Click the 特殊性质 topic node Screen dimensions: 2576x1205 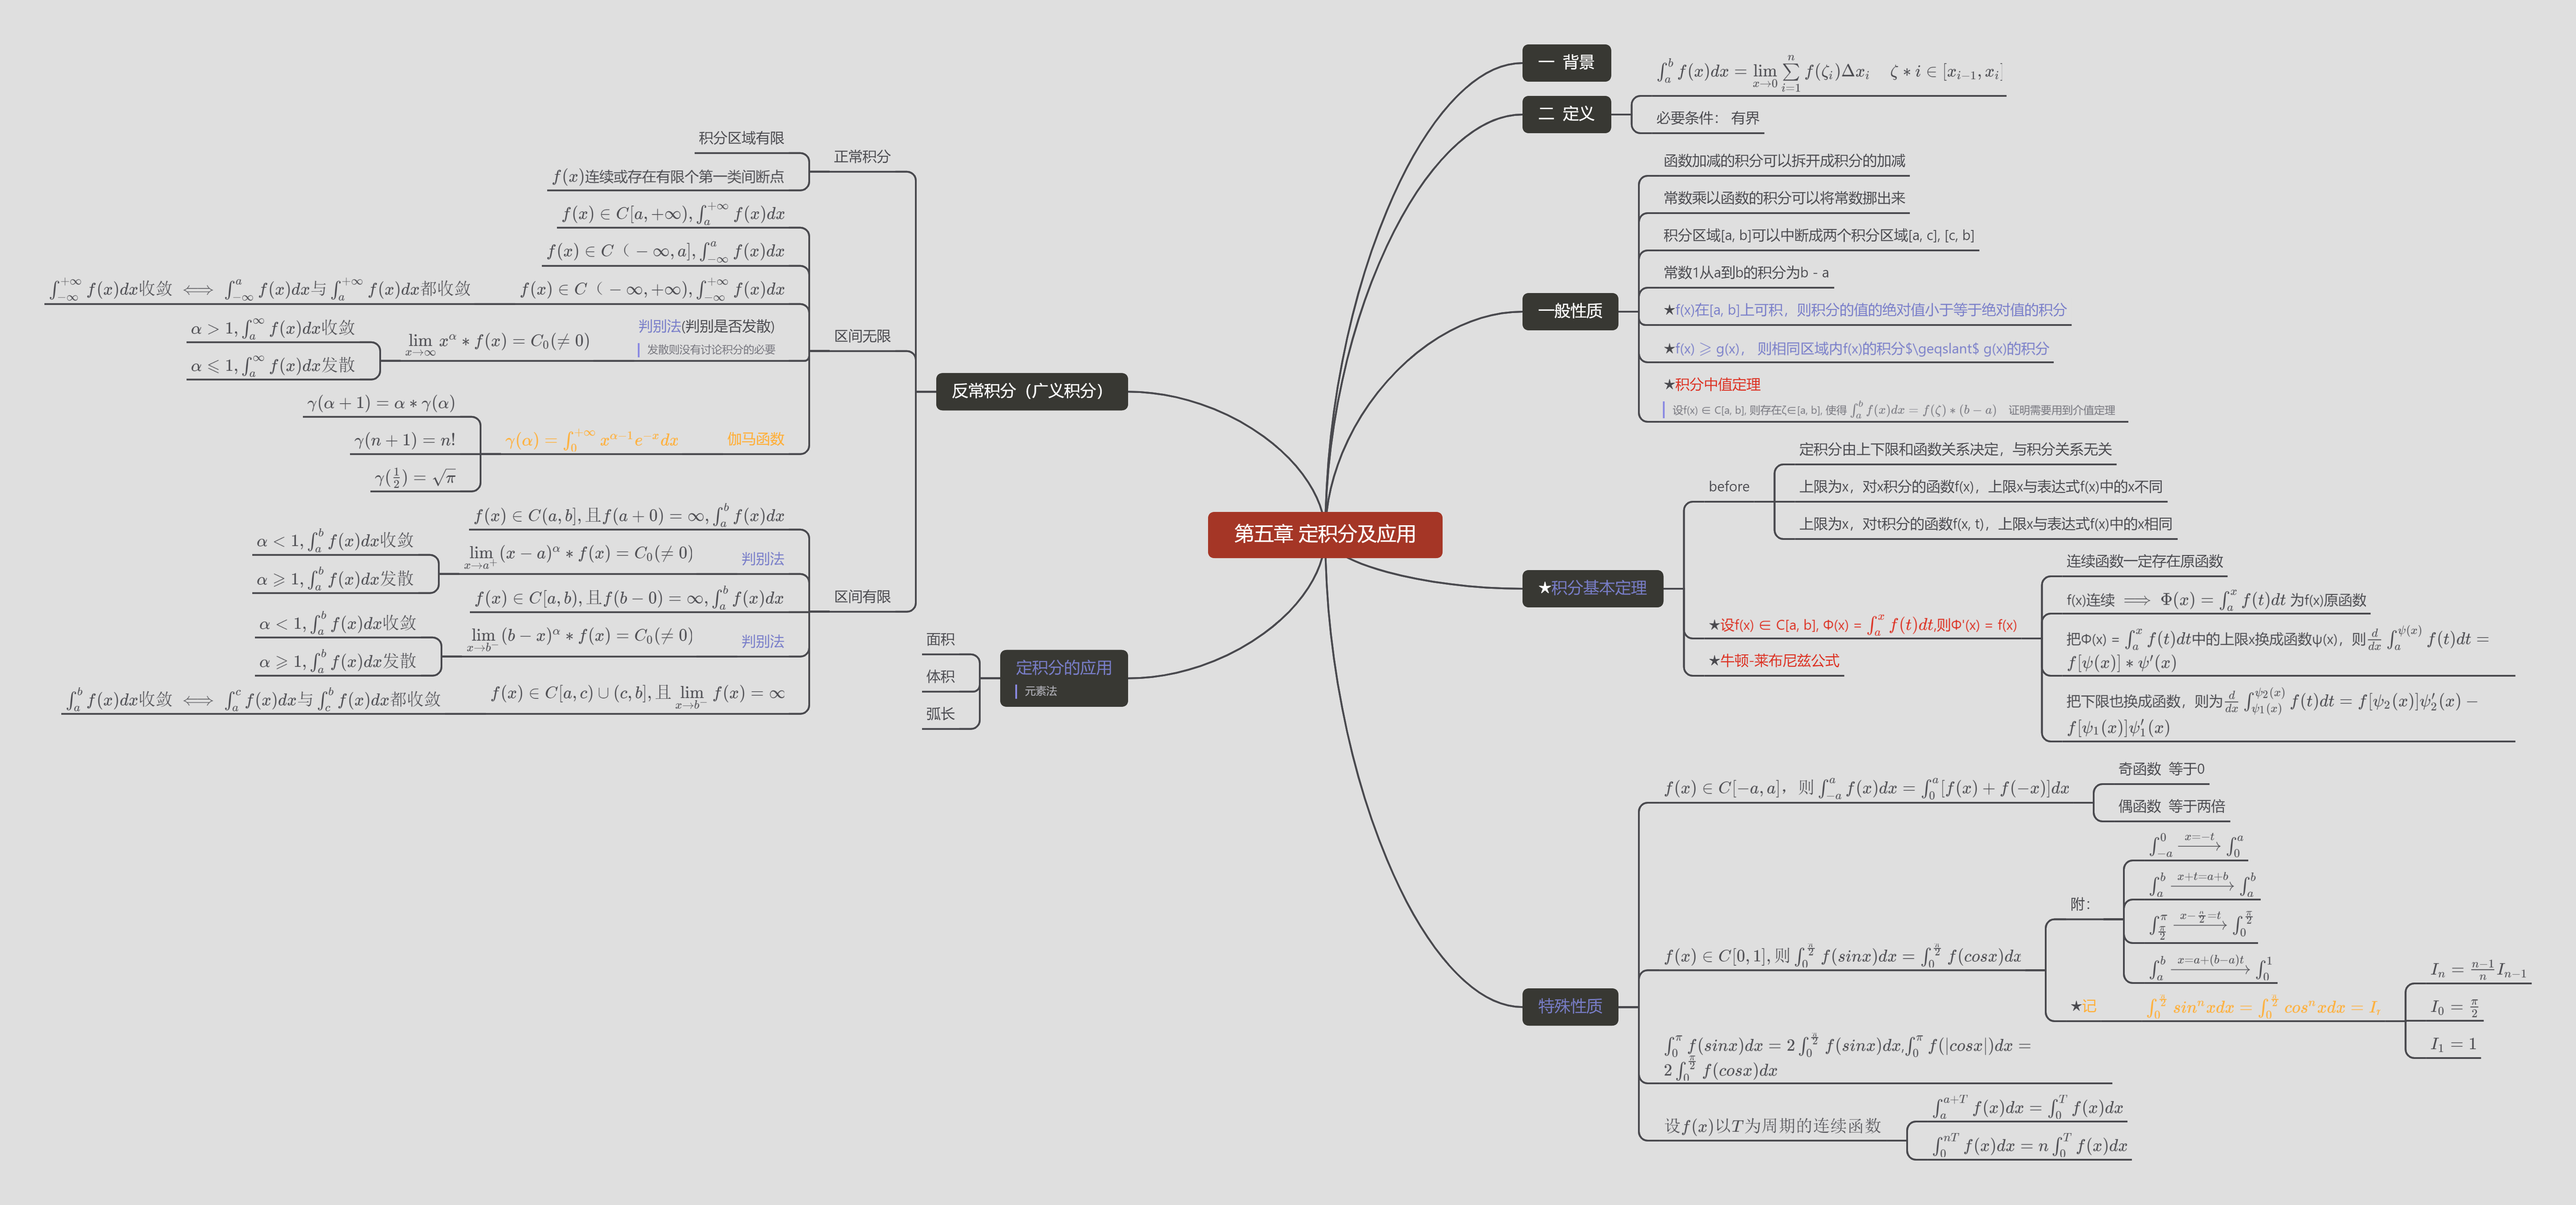tap(1569, 1006)
